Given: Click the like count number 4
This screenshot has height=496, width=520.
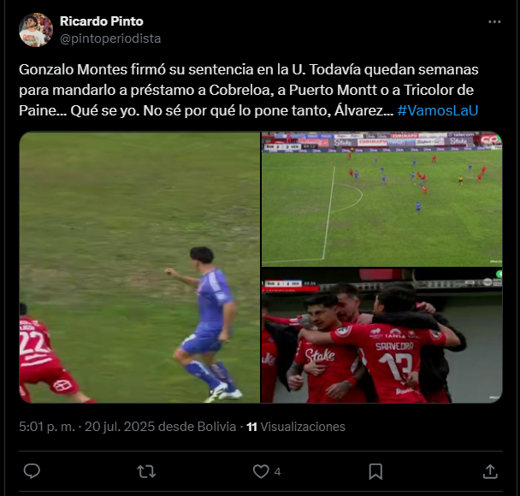Looking at the screenshot, I should pyautogui.click(x=278, y=472).
